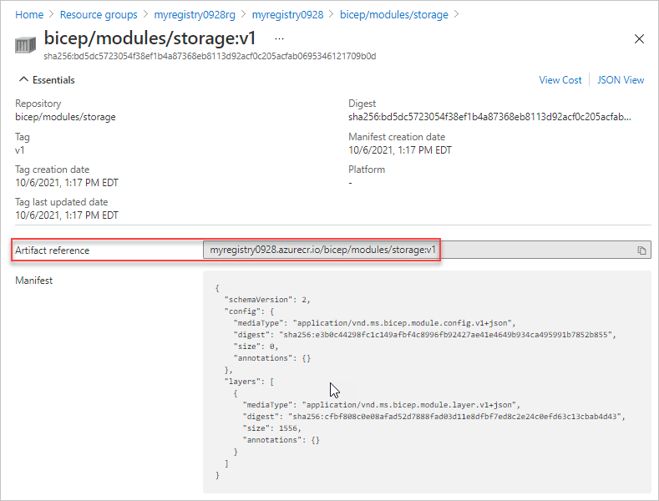Click the Manifest creation date value
Image resolution: width=659 pixels, height=501 pixels.
[x=400, y=150]
